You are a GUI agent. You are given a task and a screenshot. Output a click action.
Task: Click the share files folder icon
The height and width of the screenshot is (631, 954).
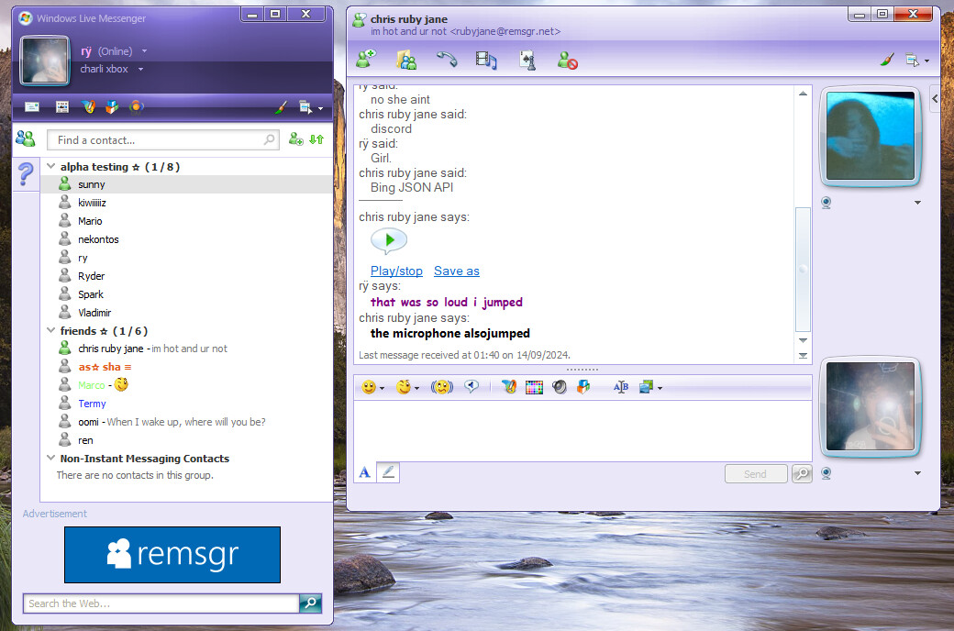[406, 61]
